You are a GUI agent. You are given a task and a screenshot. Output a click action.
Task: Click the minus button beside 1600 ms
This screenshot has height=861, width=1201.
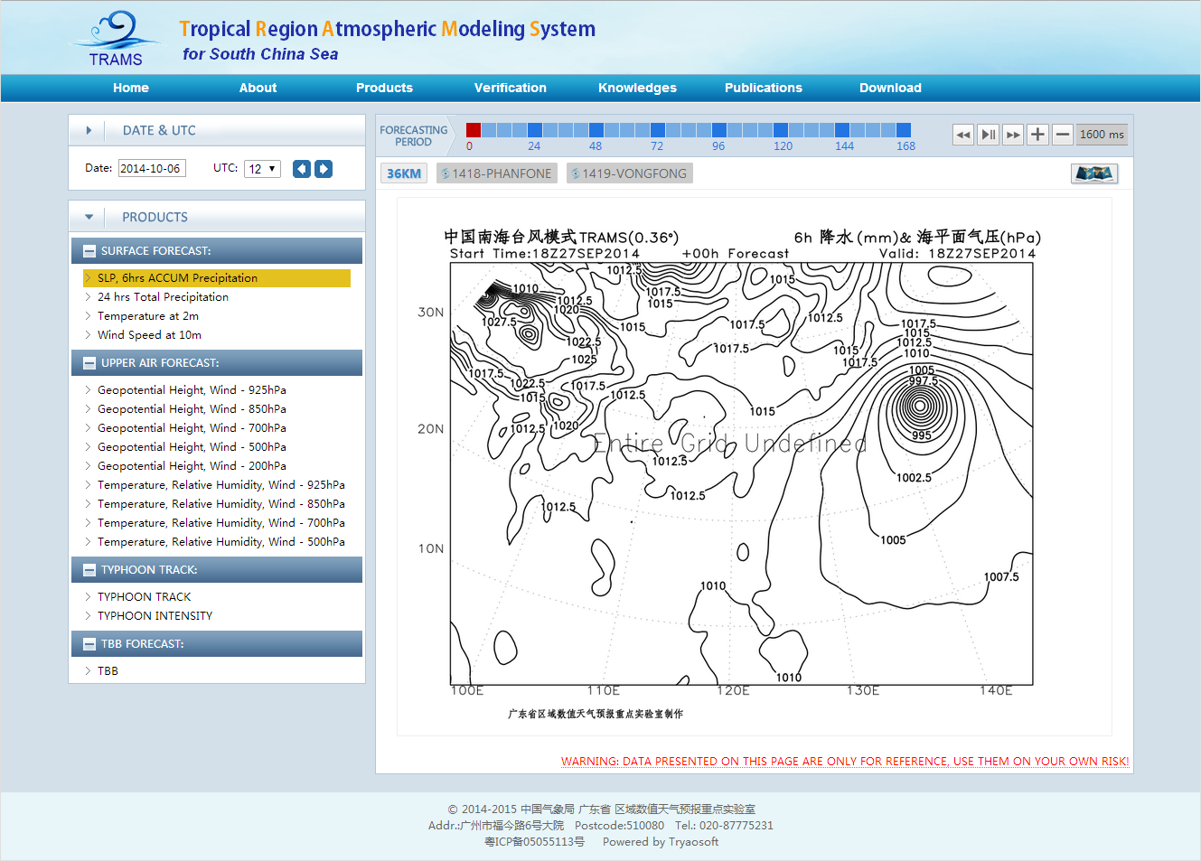[x=1063, y=135]
